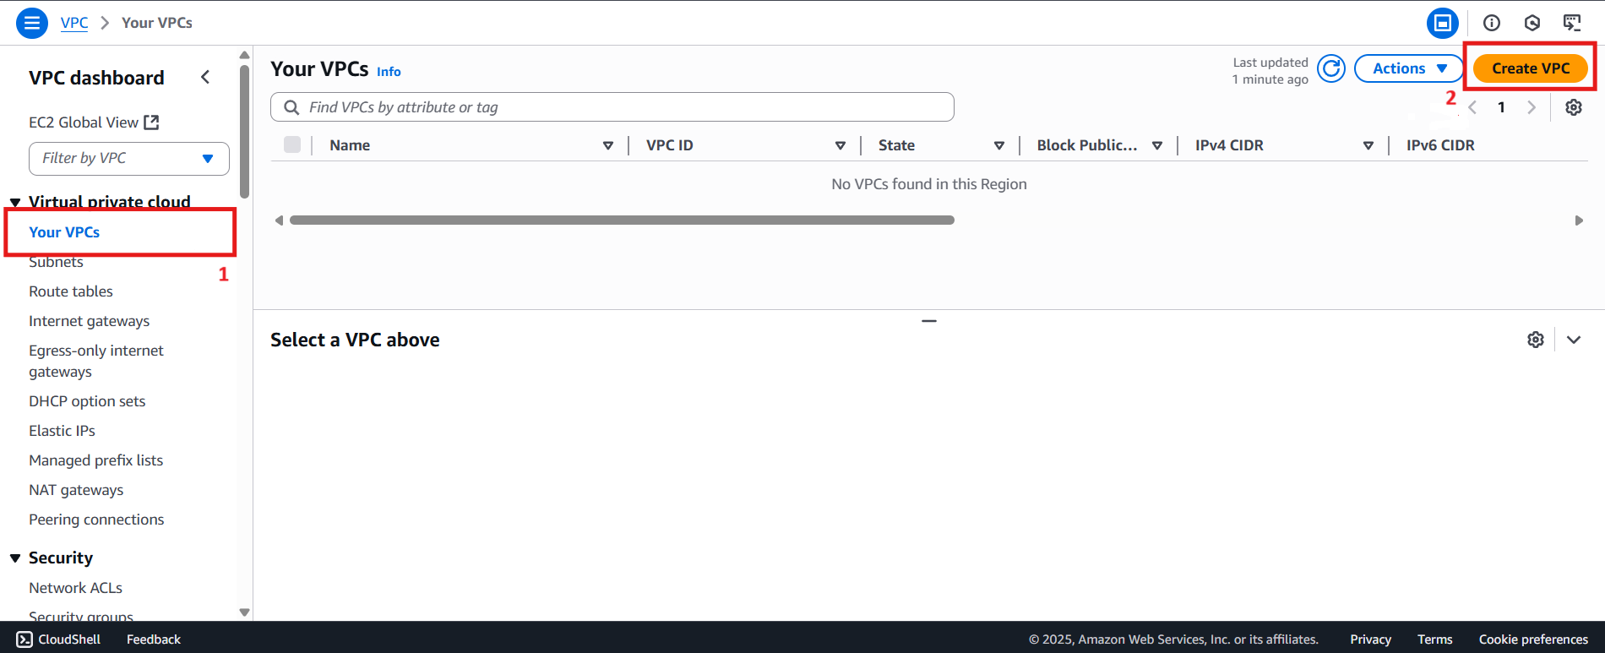Toggle the select-all checkbox in the table header

[292, 144]
